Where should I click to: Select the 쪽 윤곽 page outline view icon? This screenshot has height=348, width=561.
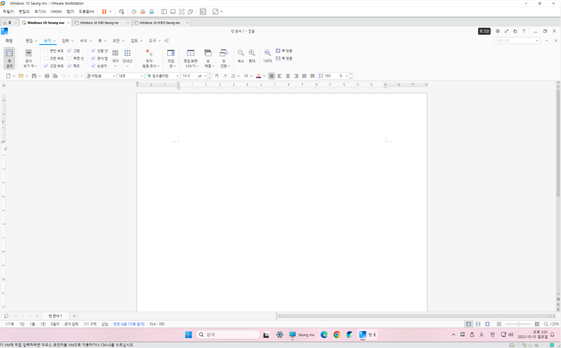pos(9,56)
